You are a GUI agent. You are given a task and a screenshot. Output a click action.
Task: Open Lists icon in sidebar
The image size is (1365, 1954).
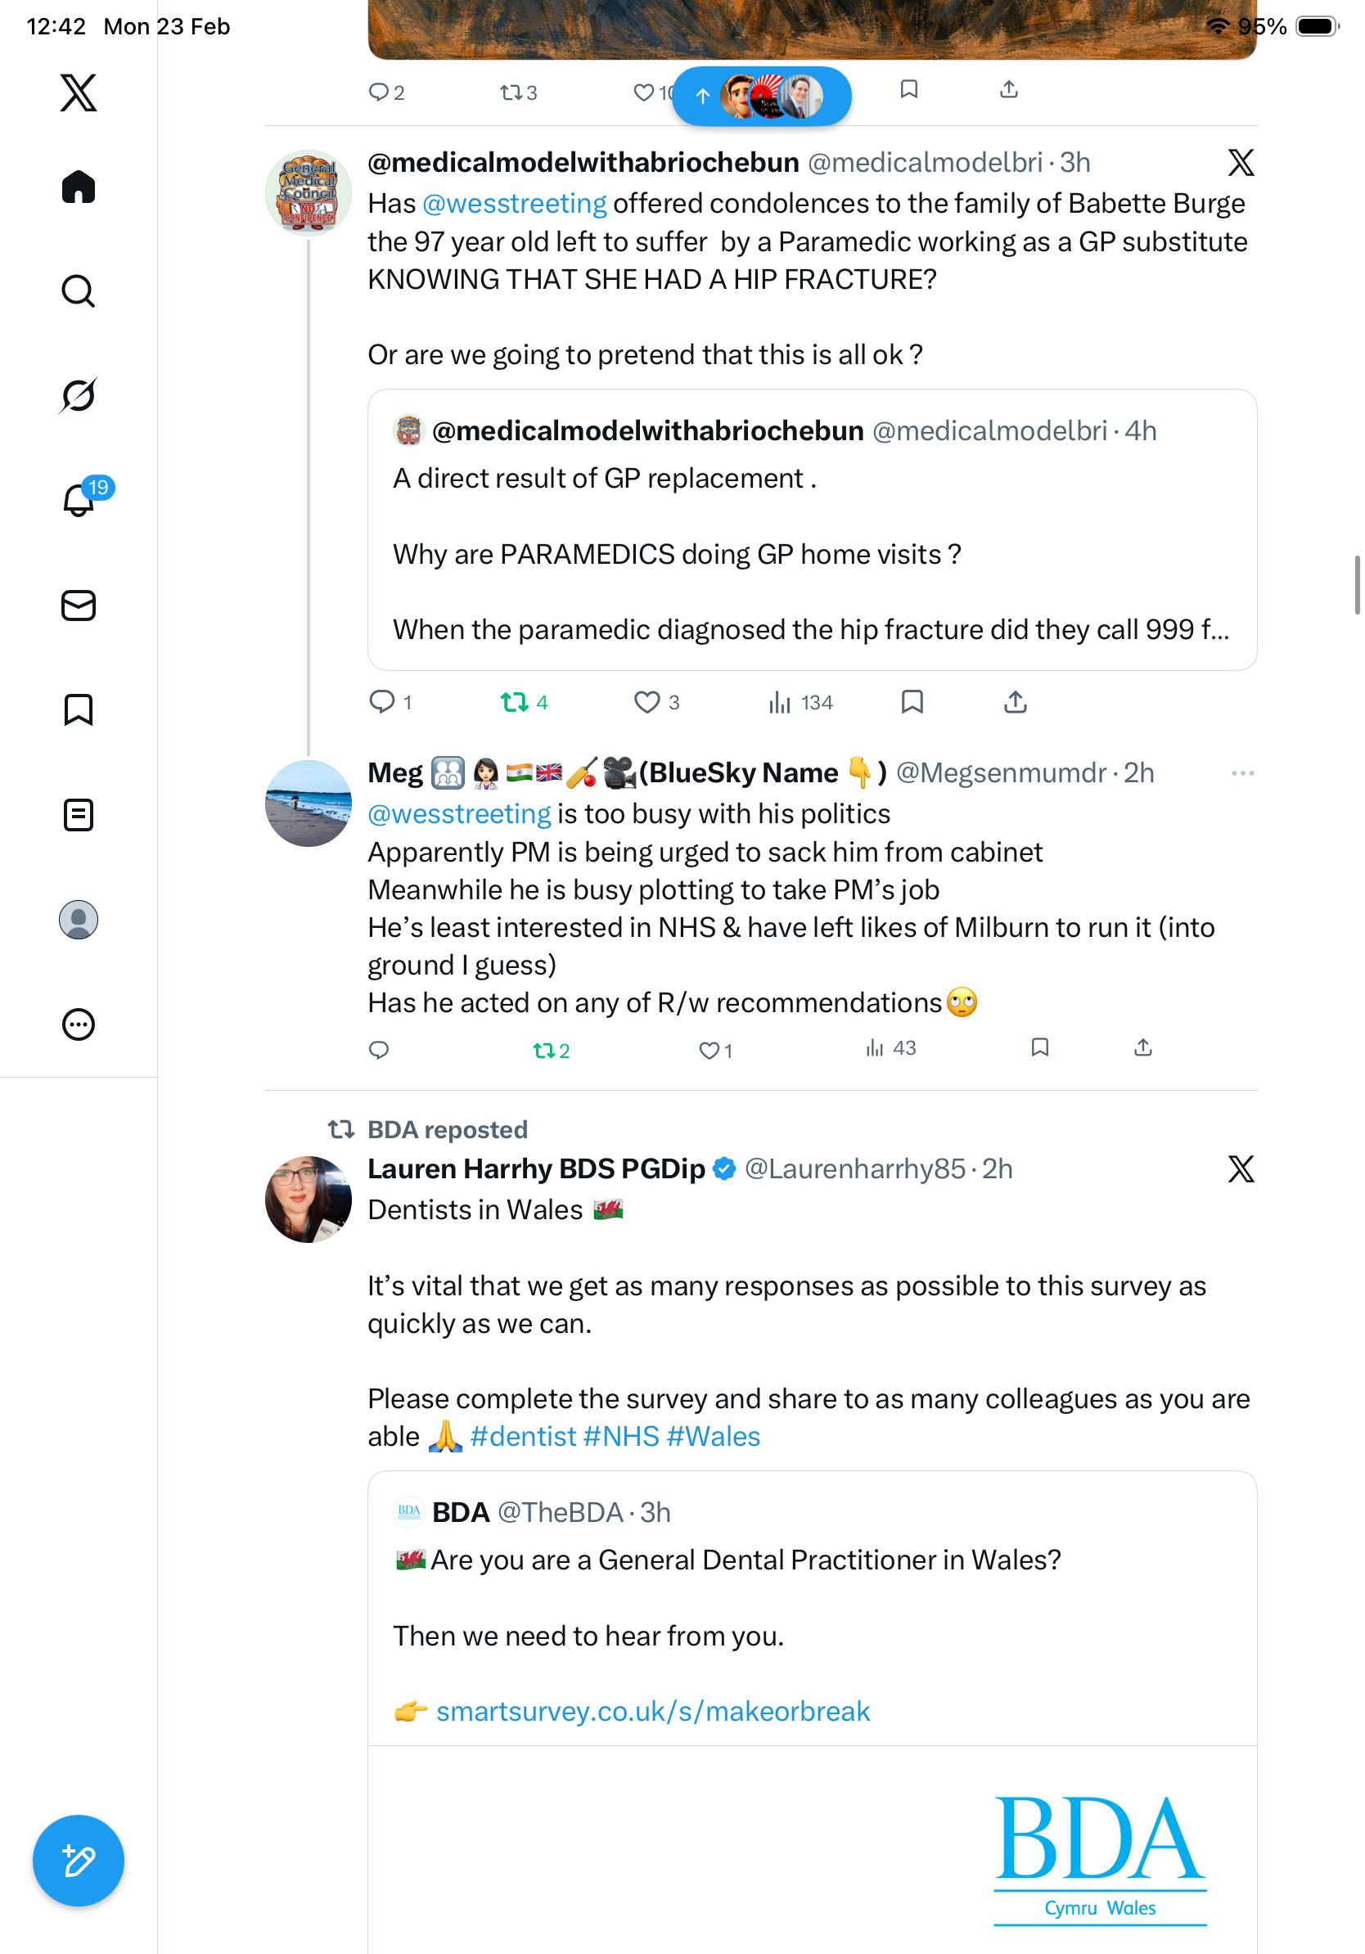(79, 814)
